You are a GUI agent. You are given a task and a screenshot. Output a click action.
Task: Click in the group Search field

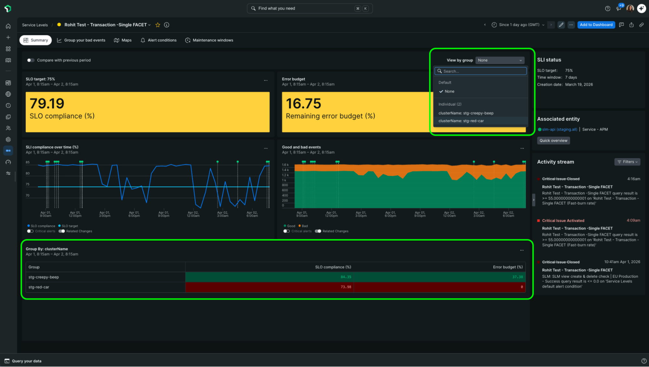[481, 71]
